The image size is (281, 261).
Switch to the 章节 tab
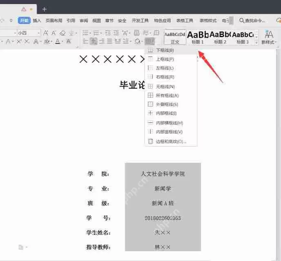click(109, 20)
